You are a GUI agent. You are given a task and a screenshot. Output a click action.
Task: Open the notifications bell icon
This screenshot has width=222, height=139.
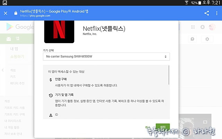pyautogui.click(x=203, y=27)
